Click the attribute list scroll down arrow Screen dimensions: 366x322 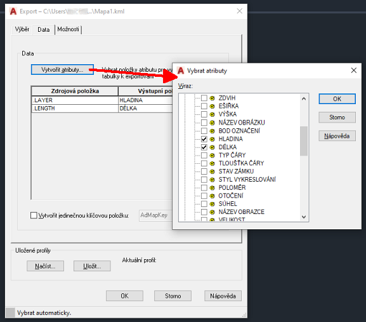pyautogui.click(x=304, y=217)
